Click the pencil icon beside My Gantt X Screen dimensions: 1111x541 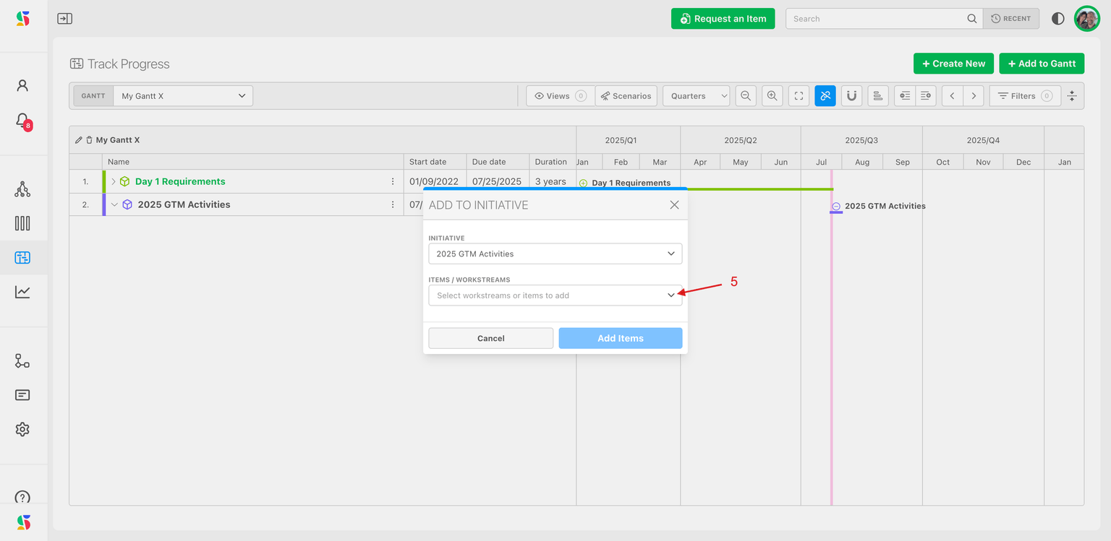coord(79,140)
